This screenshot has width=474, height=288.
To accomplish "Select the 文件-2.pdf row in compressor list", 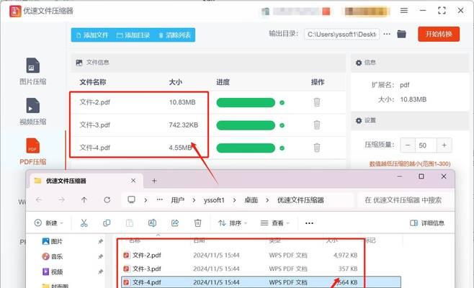I will [208, 102].
